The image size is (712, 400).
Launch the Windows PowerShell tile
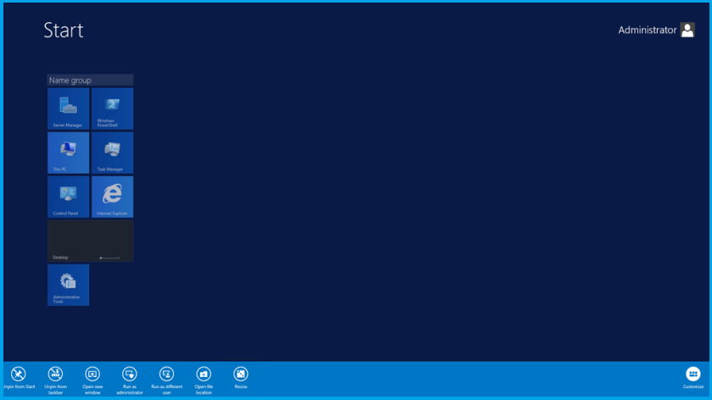click(x=112, y=108)
